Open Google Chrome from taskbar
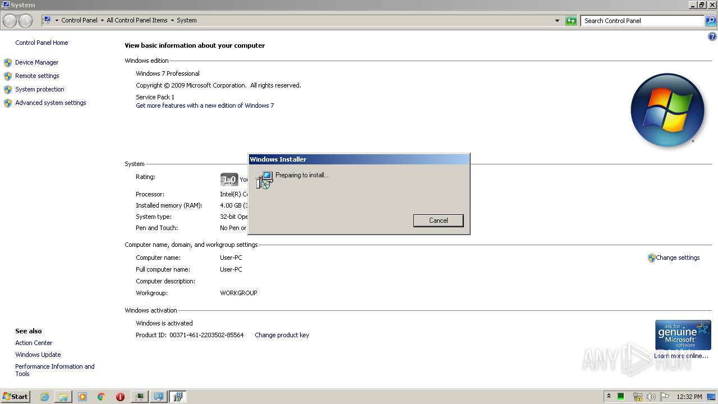718x404 pixels. pos(102,397)
